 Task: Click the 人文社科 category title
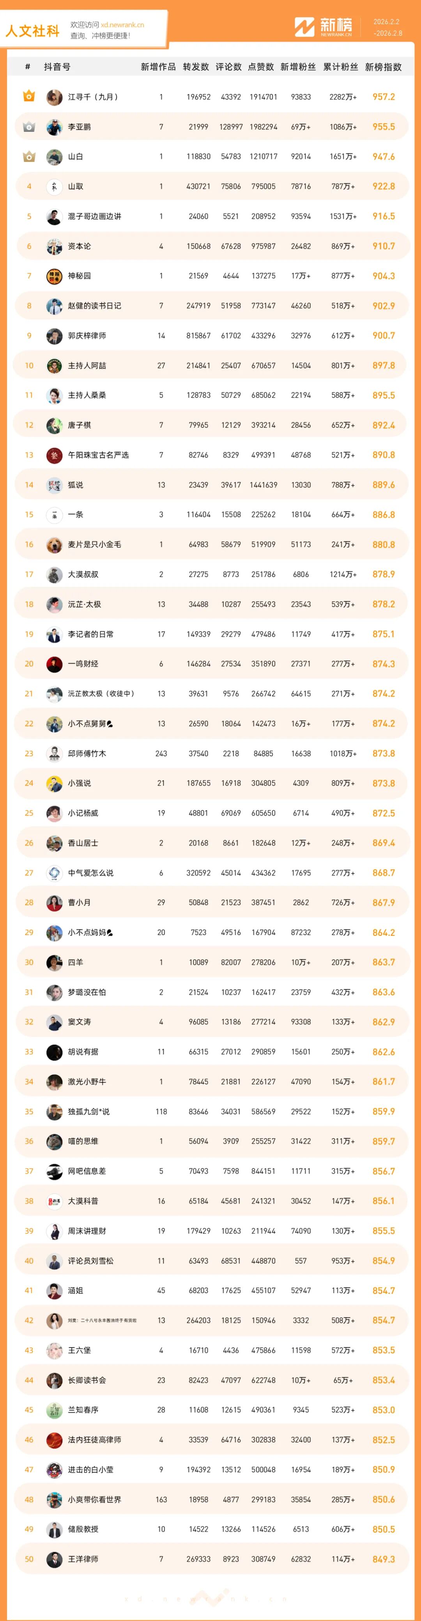point(32,31)
